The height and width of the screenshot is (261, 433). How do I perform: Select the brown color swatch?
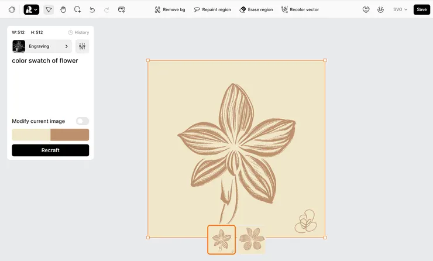click(x=70, y=135)
